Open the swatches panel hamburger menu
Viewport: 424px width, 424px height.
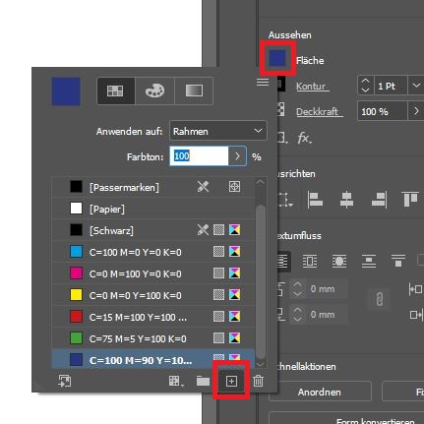pos(263,82)
